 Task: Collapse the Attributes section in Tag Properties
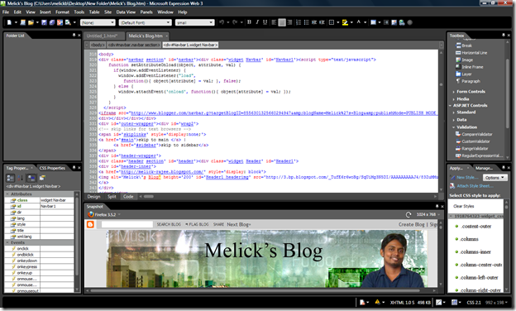coord(7,194)
